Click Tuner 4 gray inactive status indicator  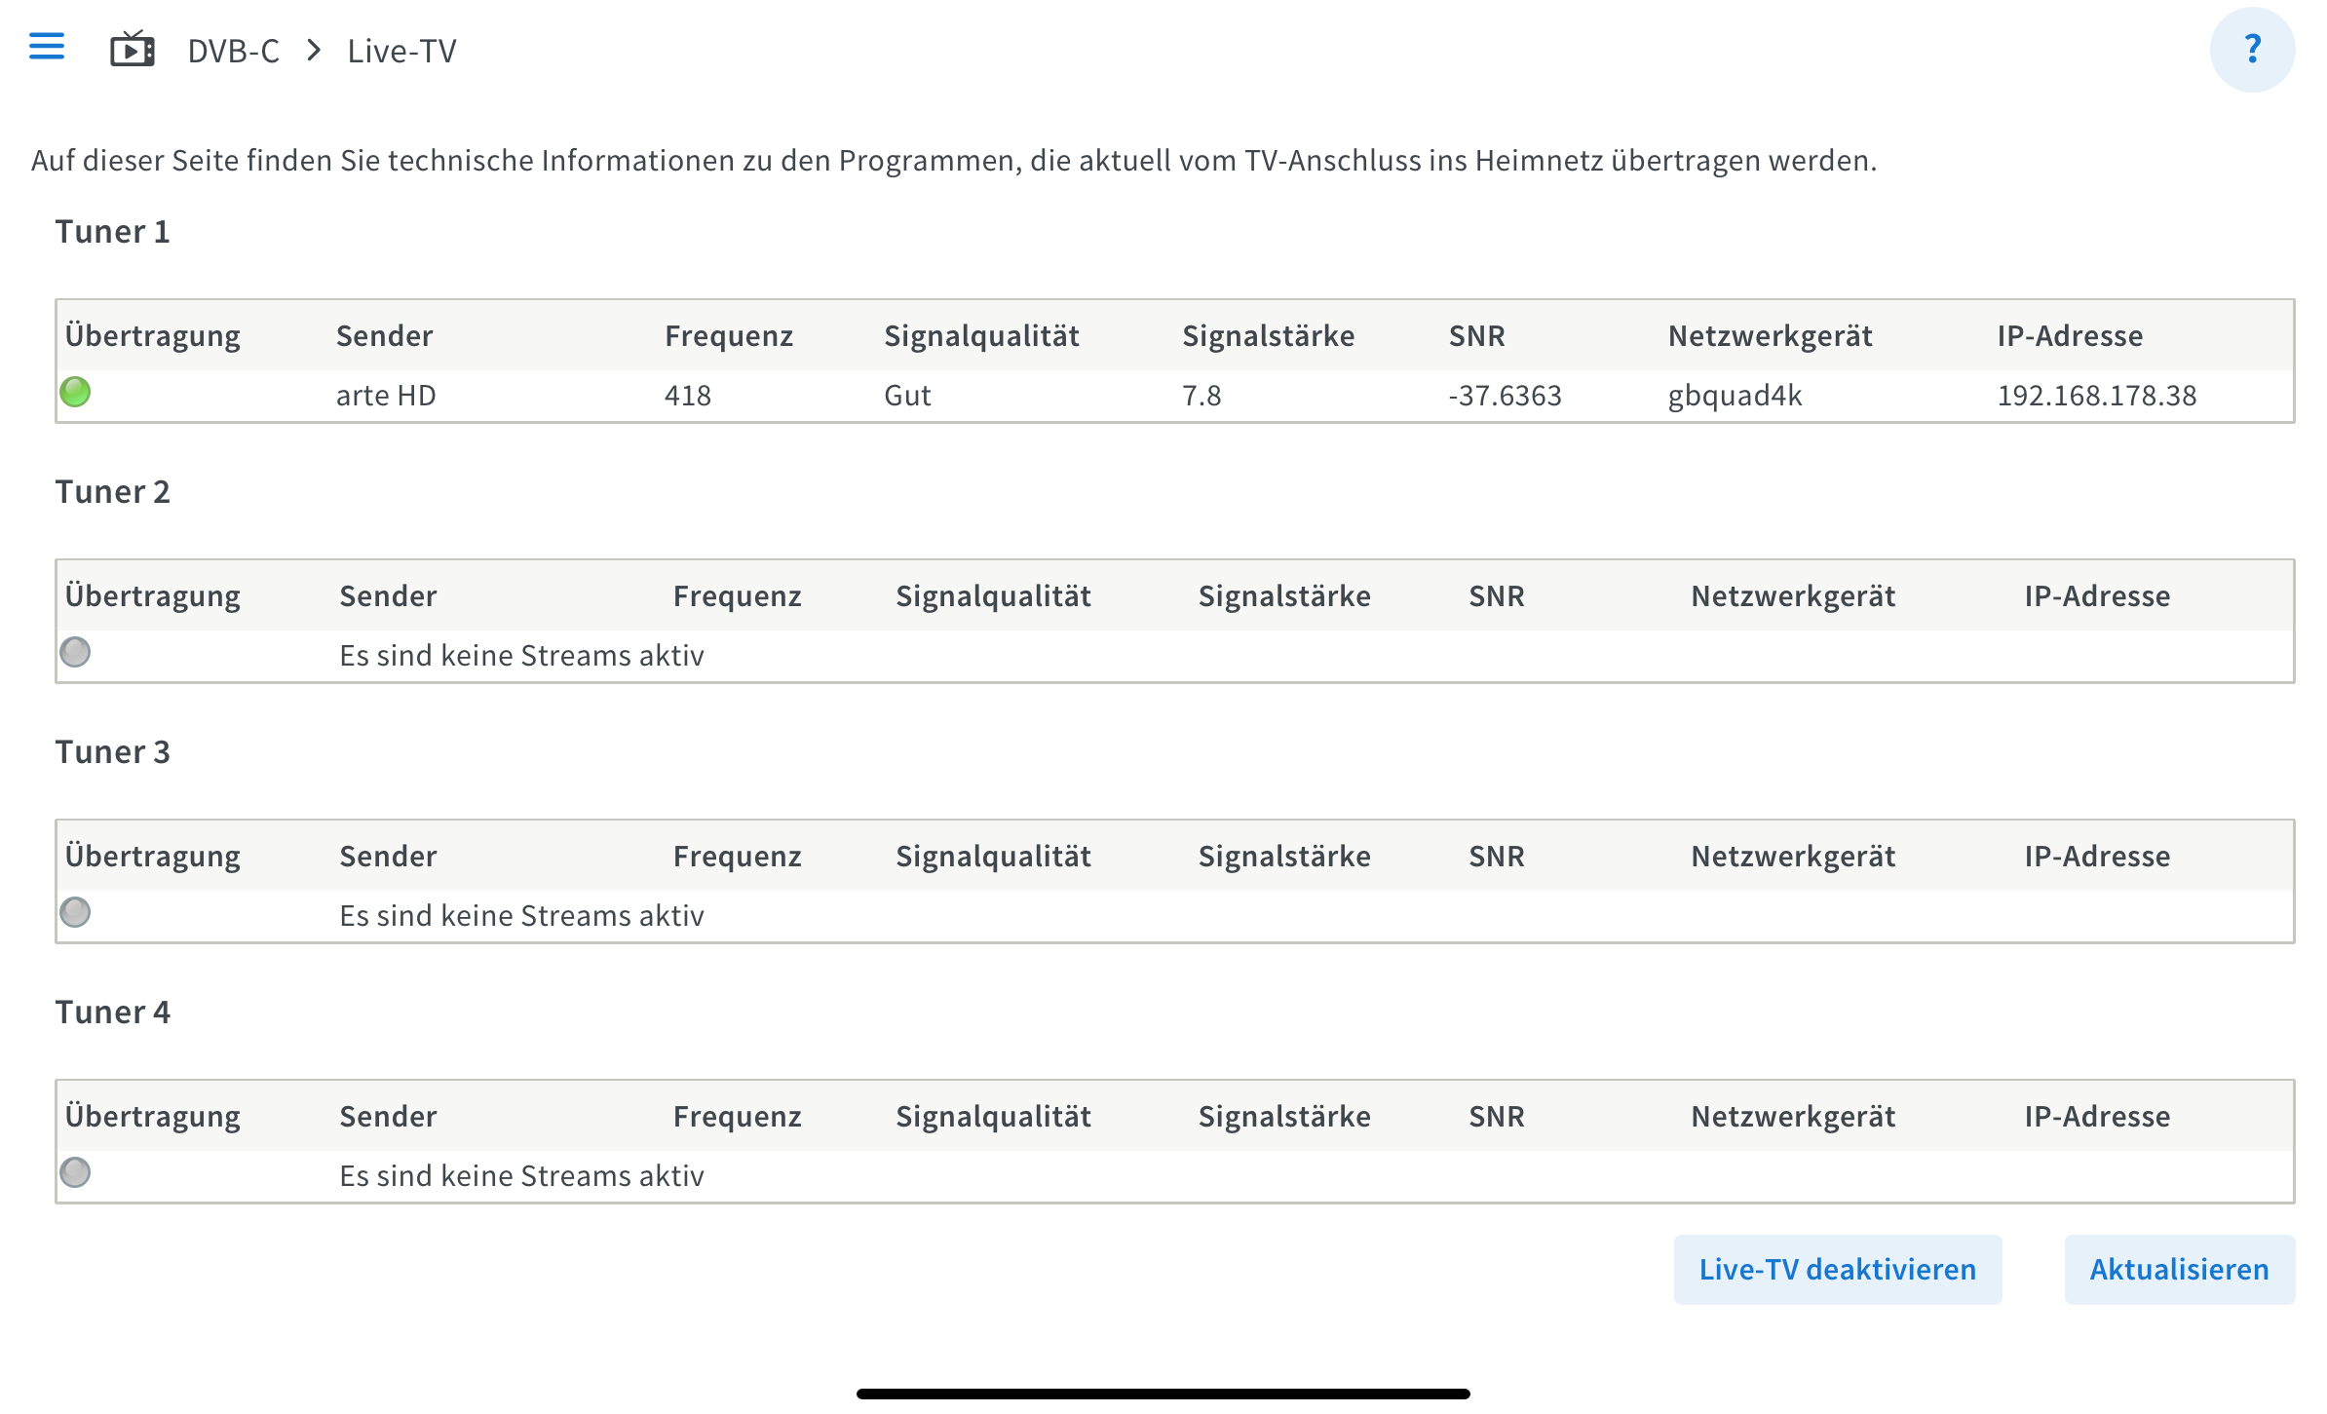[75, 1173]
